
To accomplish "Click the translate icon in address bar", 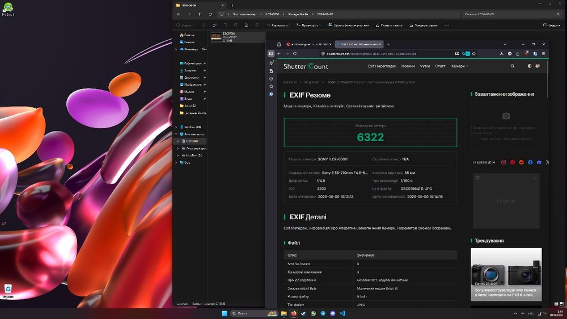I will pos(466,53).
